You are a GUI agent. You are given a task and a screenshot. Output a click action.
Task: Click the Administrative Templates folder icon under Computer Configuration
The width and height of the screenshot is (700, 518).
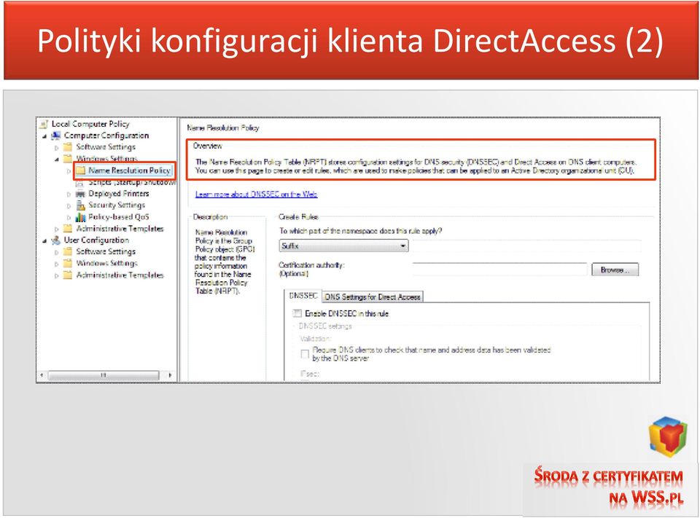click(68, 229)
